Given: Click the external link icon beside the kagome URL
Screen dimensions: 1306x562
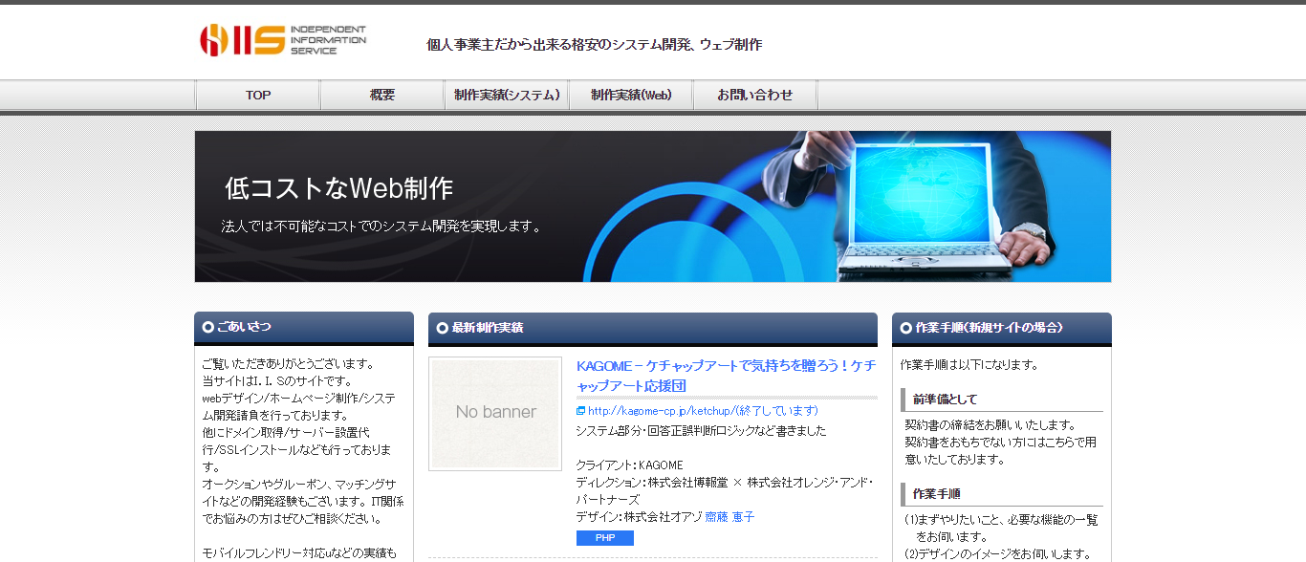Looking at the screenshot, I should (x=580, y=411).
